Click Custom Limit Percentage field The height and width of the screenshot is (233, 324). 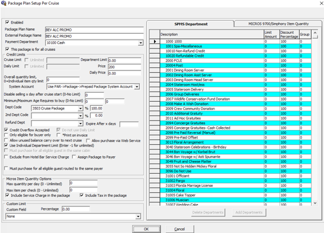[76, 209]
